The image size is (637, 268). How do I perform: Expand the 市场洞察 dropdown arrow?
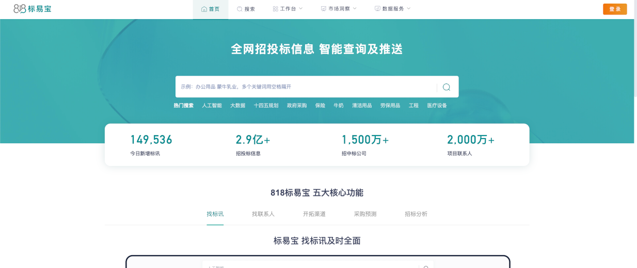pyautogui.click(x=355, y=9)
